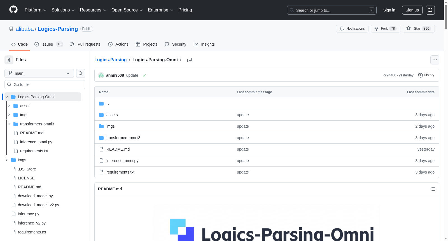Focus the Search or jump to field
Screen dimensions: 448x241
(332, 10)
